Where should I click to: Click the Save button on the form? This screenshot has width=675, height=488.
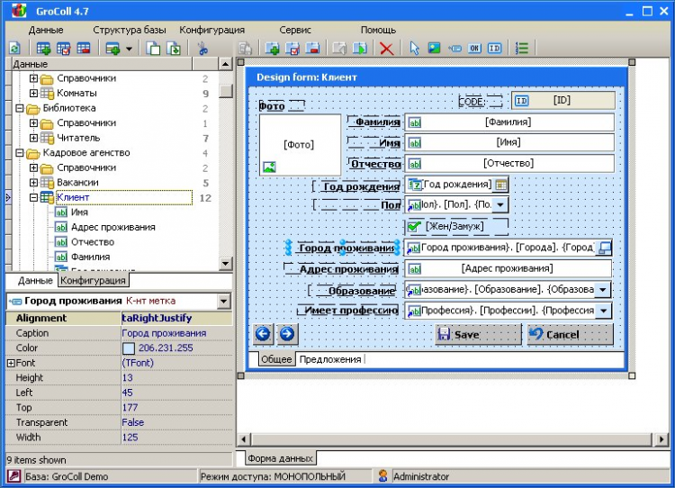(478, 334)
